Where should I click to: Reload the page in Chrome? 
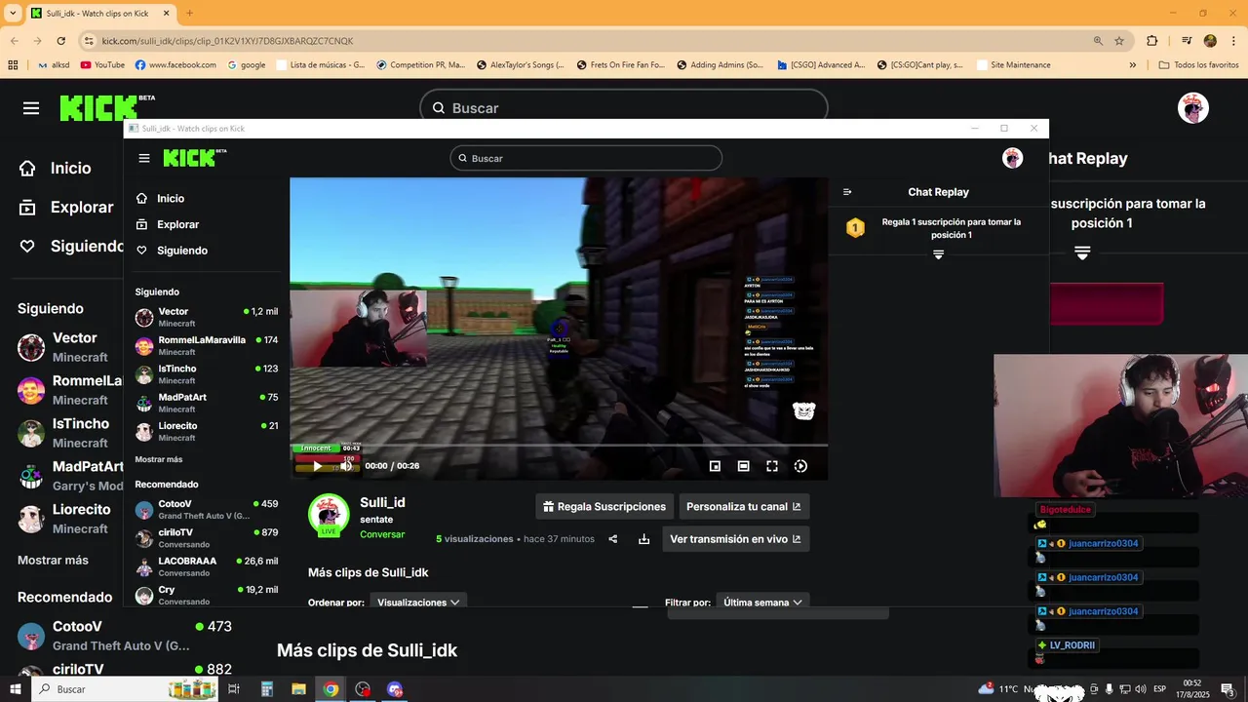[60, 41]
